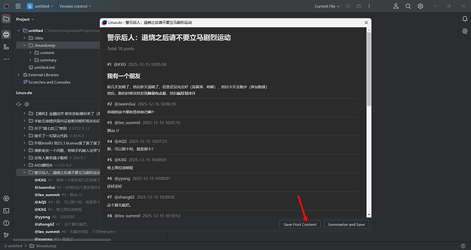Open the Problems tool window icon
The image size is (471, 250).
click(6, 223)
